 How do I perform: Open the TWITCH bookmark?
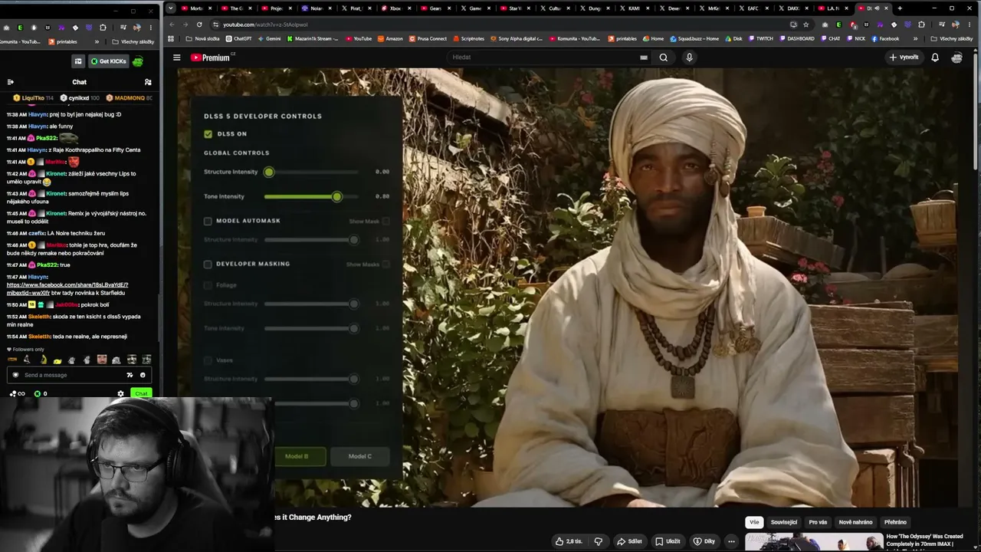(761, 39)
